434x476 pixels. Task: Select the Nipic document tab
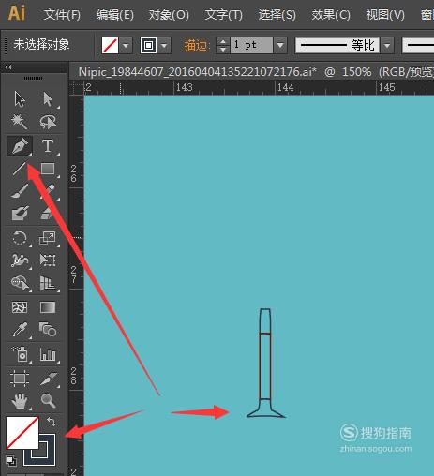251,72
